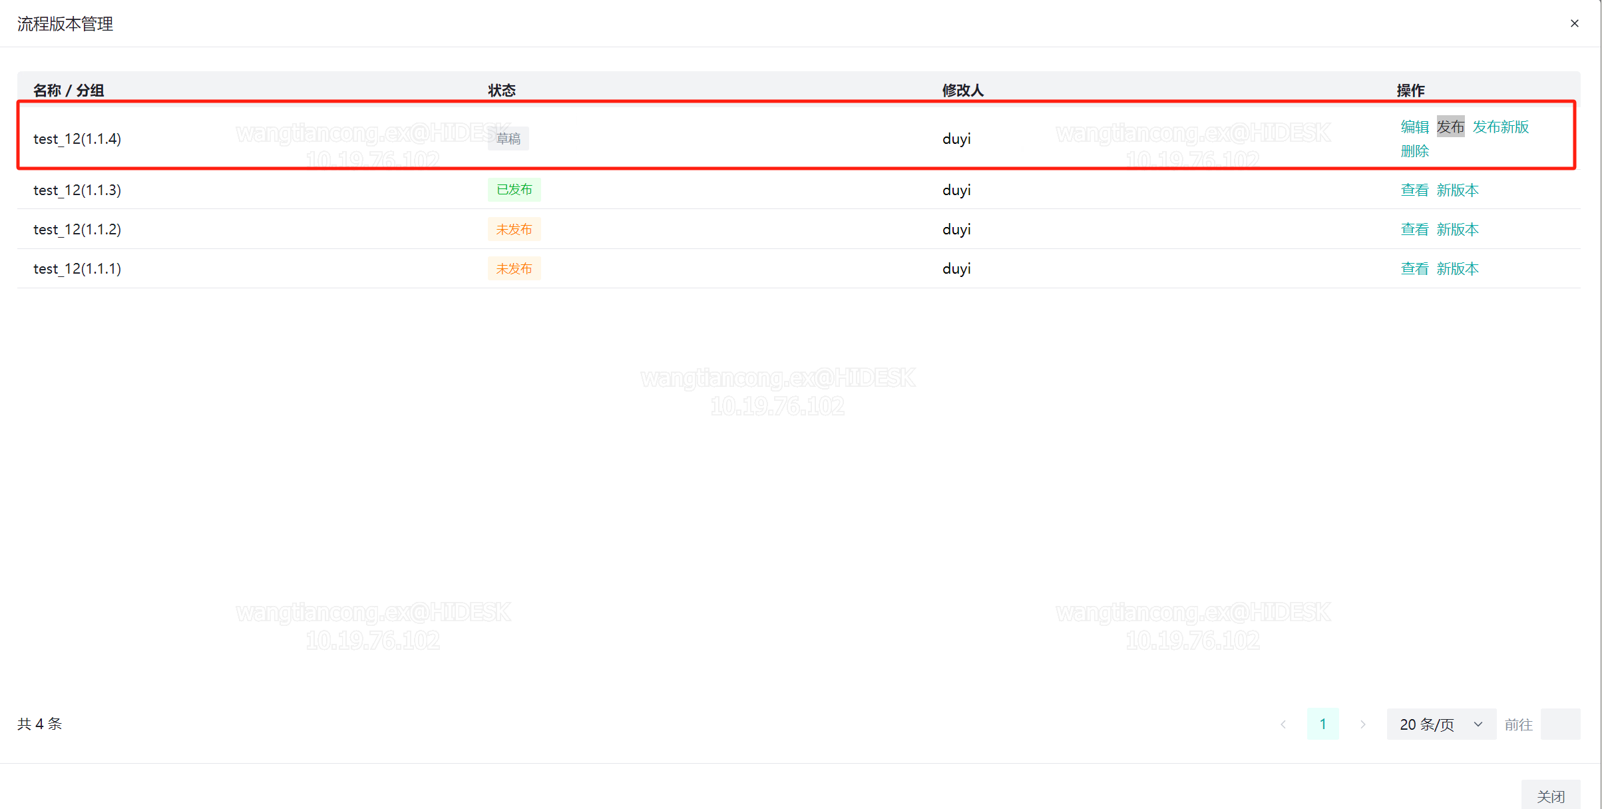Select page 1 in pagination

[x=1322, y=724]
